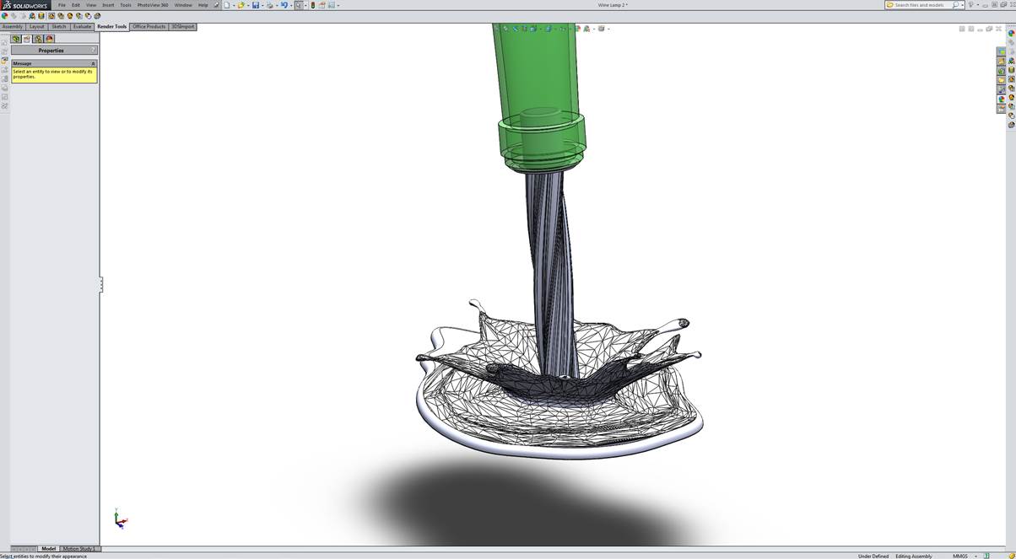The image size is (1016, 559).
Task: Expand the Select tool dropdown arrow
Action: click(x=305, y=5)
